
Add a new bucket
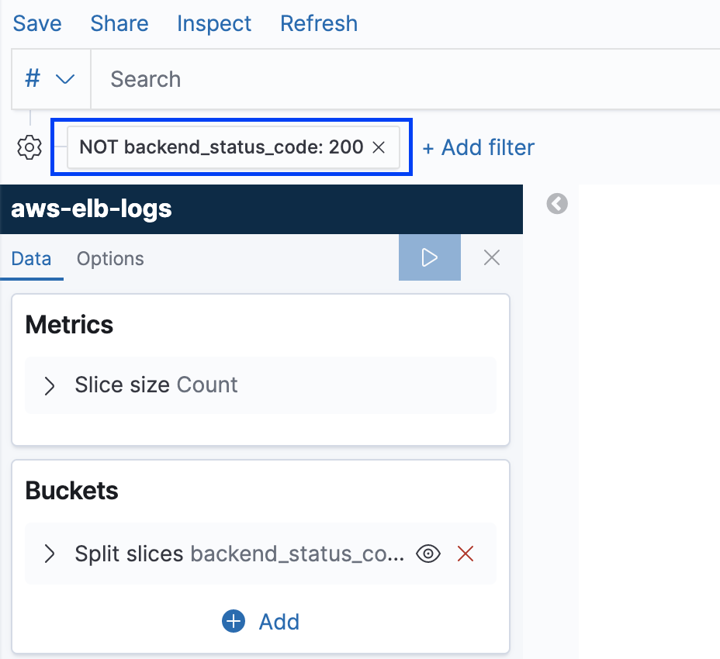[x=261, y=622]
